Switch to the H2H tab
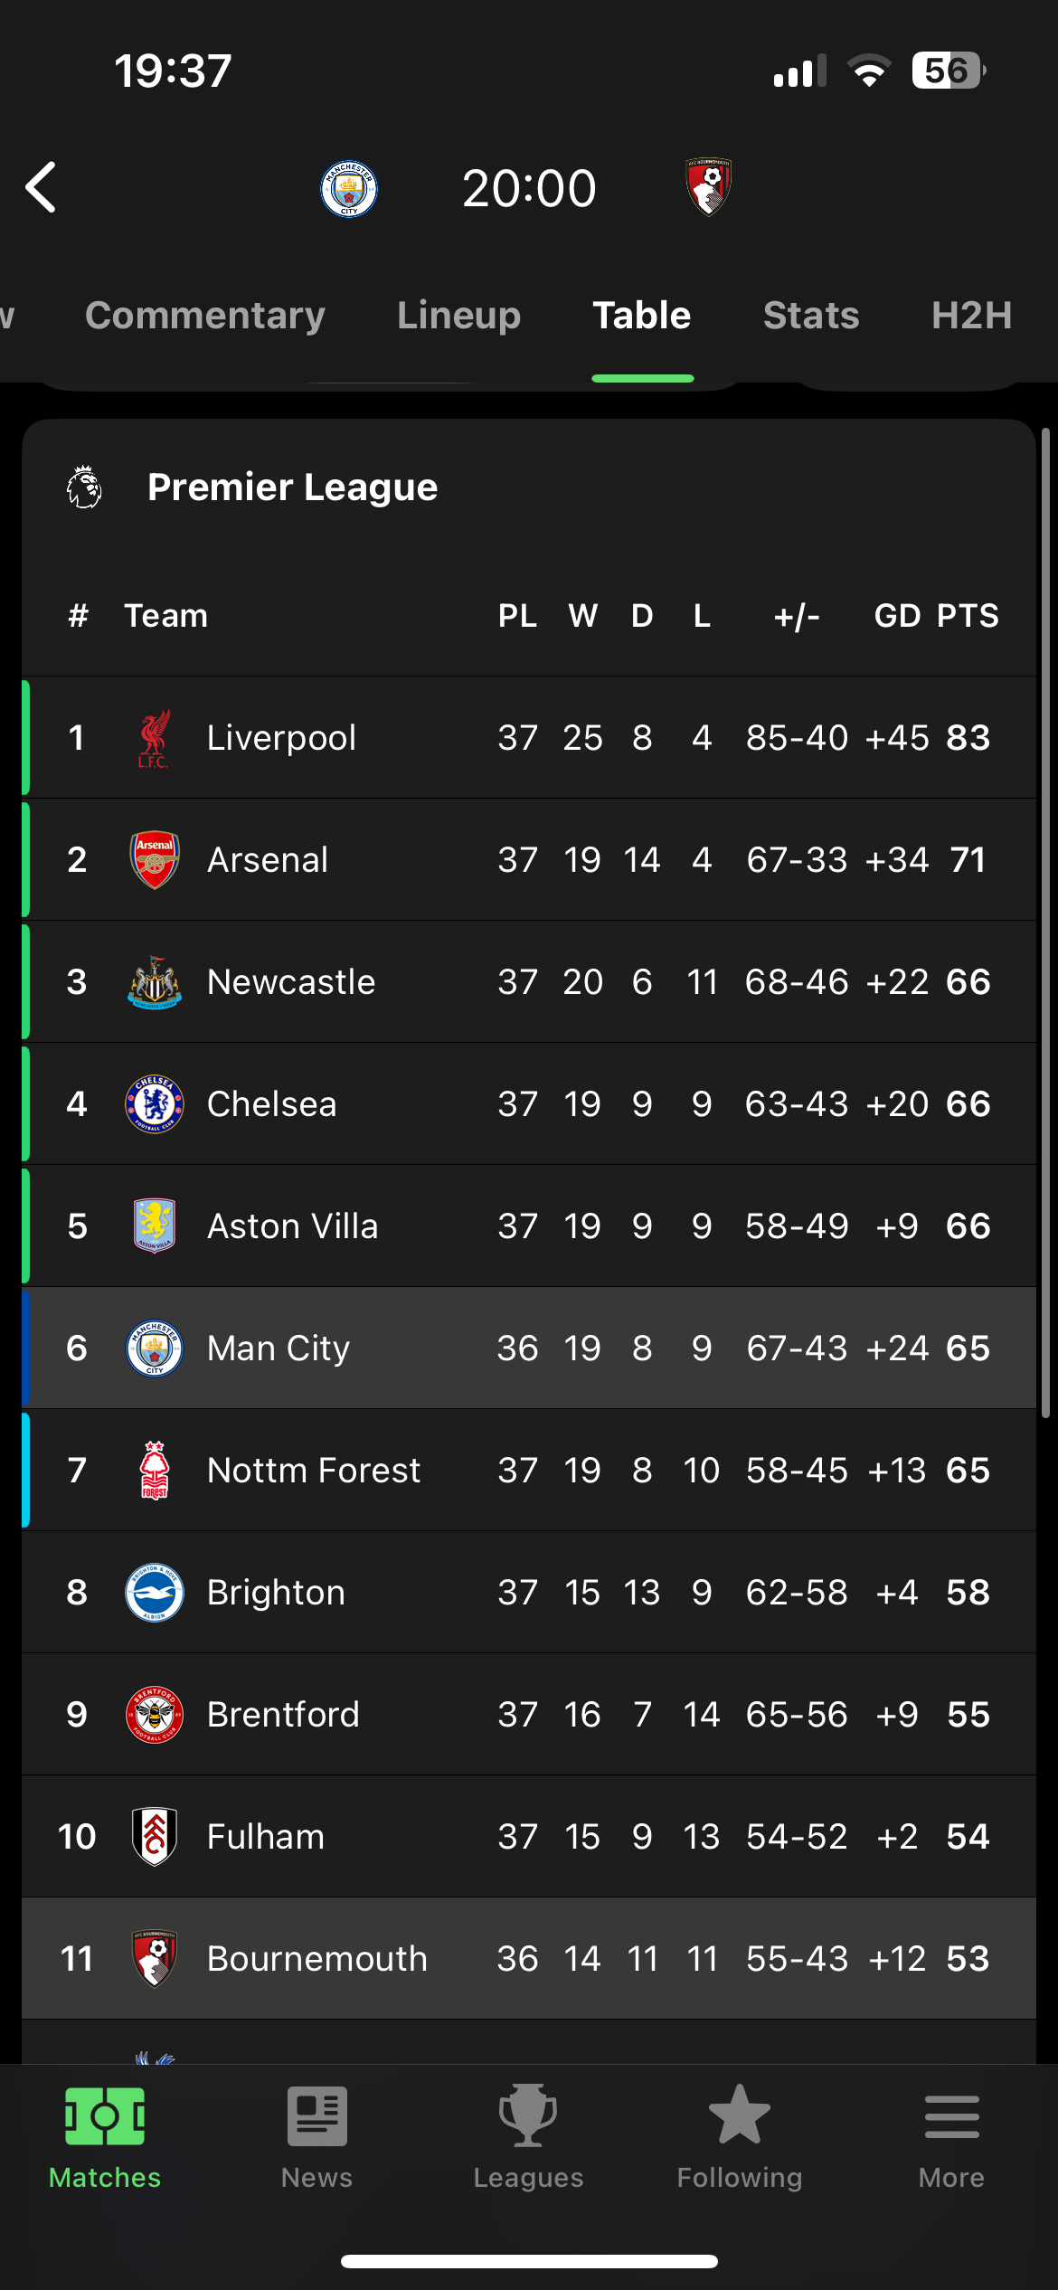The height and width of the screenshot is (2290, 1058). (972, 315)
